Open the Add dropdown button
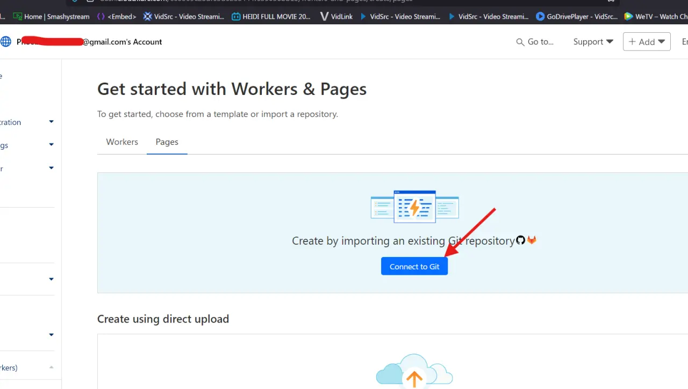 click(x=647, y=42)
